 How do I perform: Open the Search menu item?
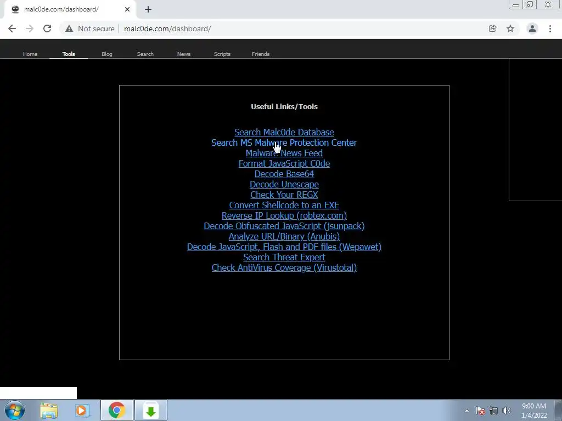(145, 54)
